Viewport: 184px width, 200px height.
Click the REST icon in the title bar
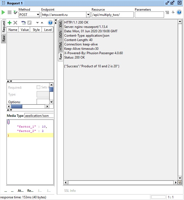(x=4, y=3)
